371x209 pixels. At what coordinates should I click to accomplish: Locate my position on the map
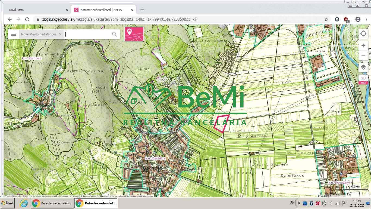click(x=363, y=34)
